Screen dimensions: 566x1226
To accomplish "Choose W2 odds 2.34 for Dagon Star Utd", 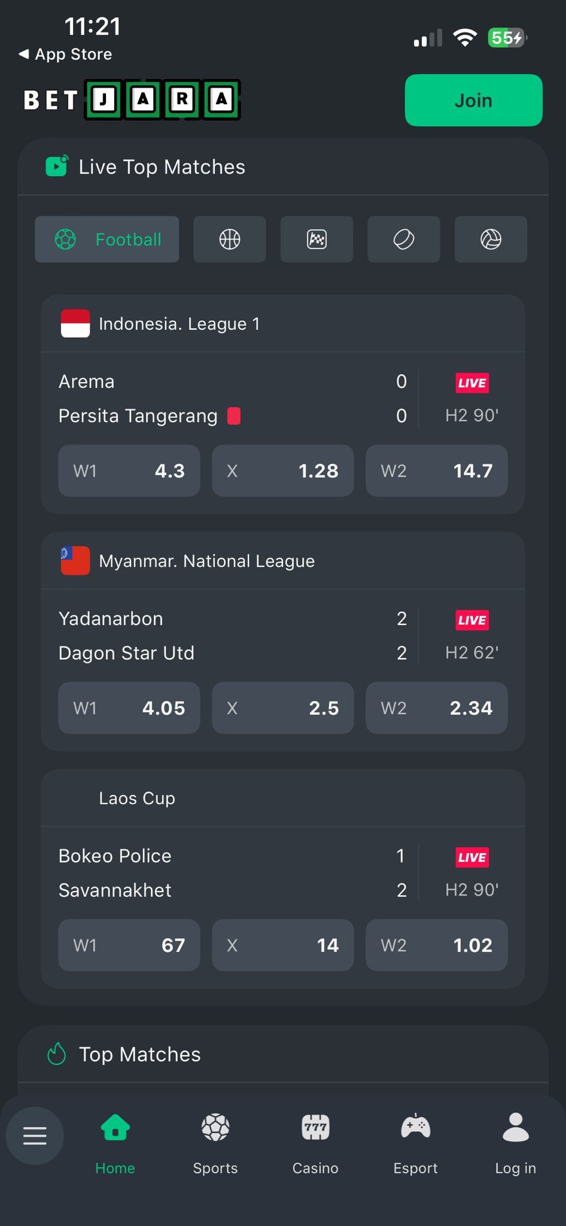I will pyautogui.click(x=436, y=708).
